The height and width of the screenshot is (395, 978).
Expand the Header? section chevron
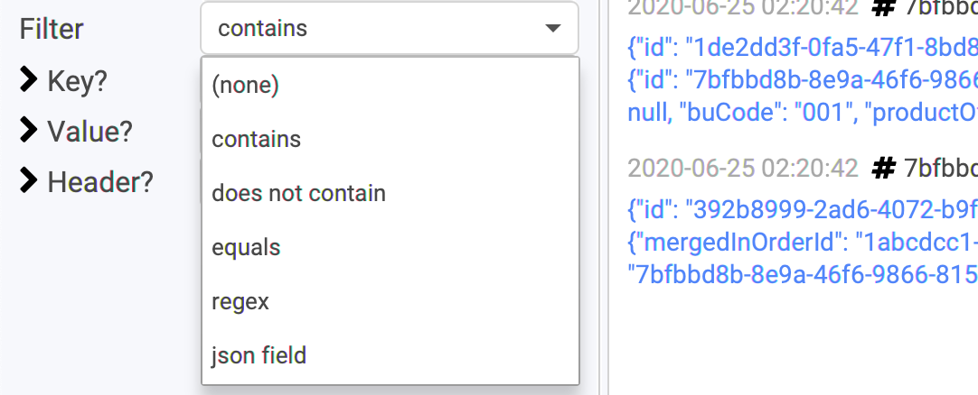(x=29, y=181)
